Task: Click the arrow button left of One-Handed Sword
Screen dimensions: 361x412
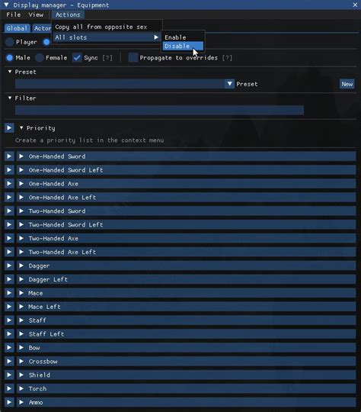Action: 9,156
